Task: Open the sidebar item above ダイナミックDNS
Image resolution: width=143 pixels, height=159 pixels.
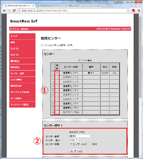Action: tap(22, 86)
